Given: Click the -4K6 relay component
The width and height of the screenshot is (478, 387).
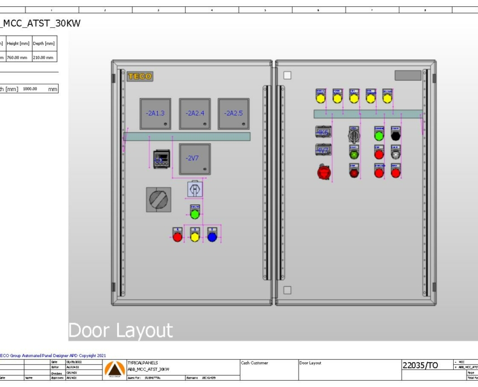Looking at the screenshot, I should coord(323,131).
